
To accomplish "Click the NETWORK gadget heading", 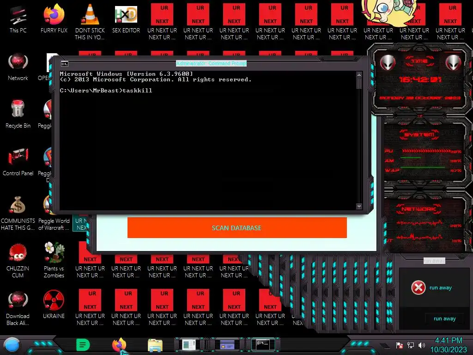I will 418,209.
